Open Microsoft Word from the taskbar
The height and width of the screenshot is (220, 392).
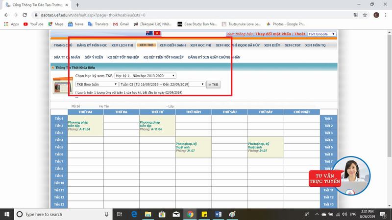coord(219,214)
